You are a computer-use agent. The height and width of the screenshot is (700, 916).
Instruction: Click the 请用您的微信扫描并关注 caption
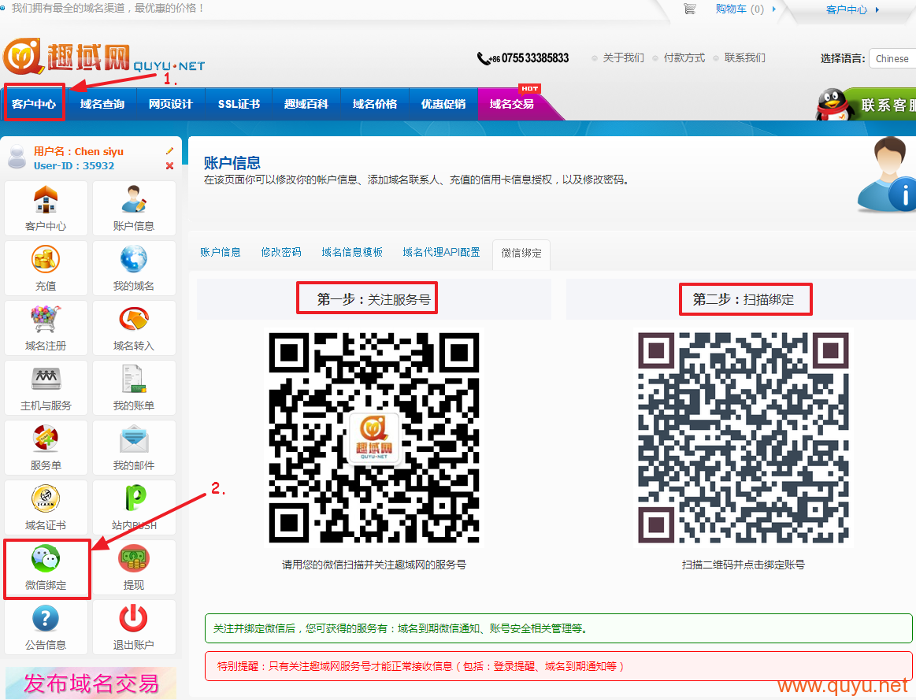(374, 565)
